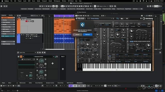Click the Stop transport button

tap(75, 86)
